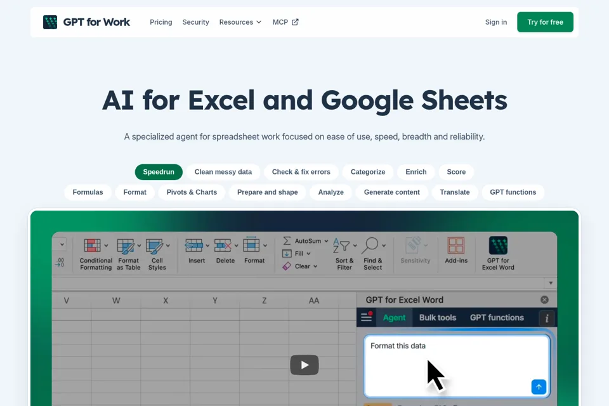The width and height of the screenshot is (609, 406).
Task: Select the Speedrun tab
Action: pyautogui.click(x=159, y=172)
